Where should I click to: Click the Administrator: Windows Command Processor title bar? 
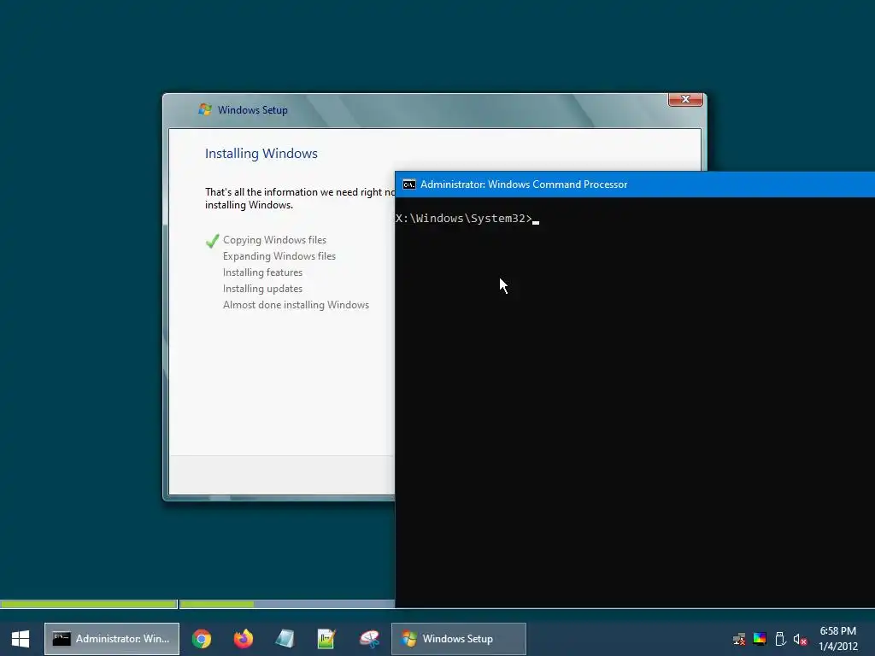(635, 184)
